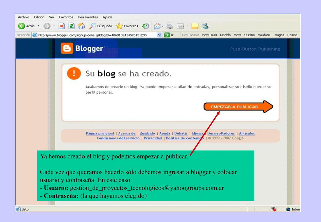The height and width of the screenshot is (222, 321).
Task: Click the green Ir go arrow
Action: (167, 35)
